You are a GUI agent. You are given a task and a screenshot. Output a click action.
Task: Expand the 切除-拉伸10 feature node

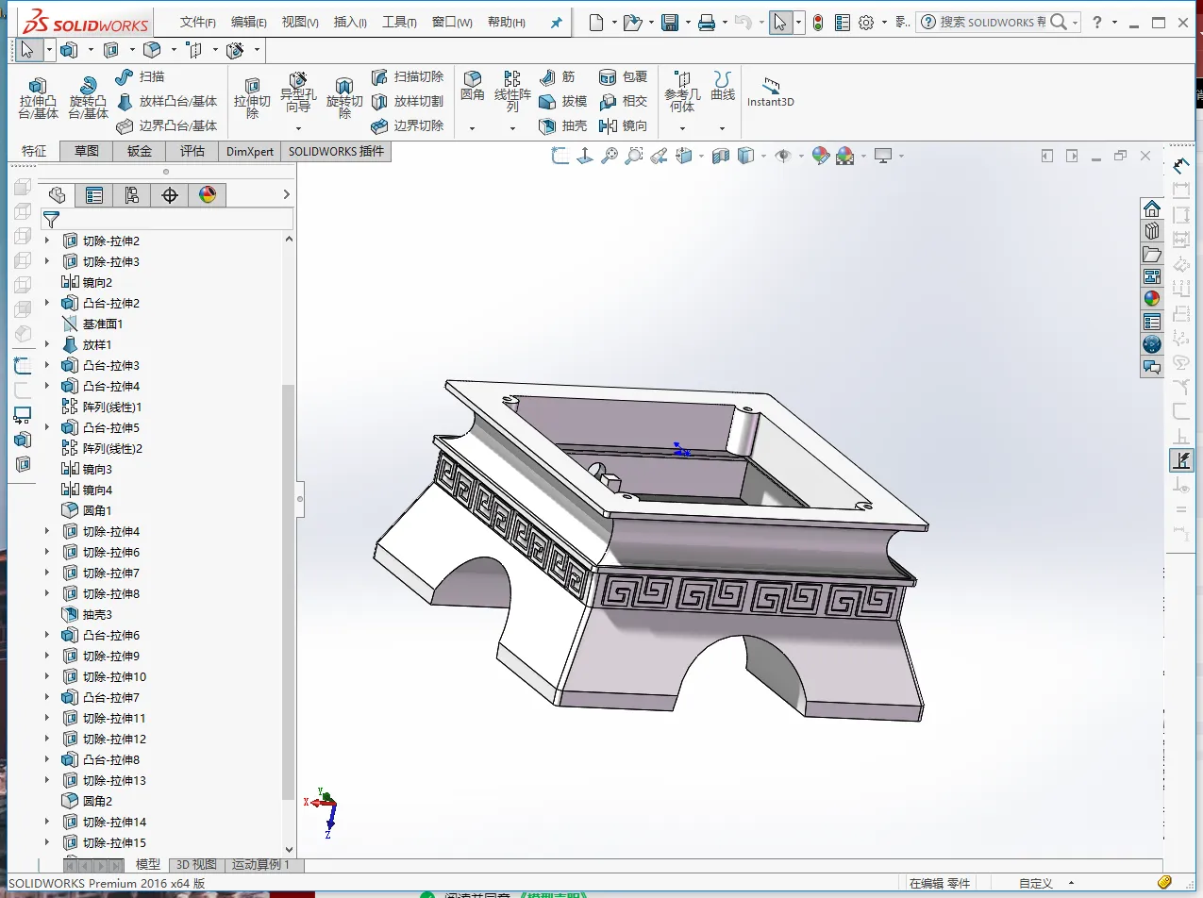tap(47, 676)
